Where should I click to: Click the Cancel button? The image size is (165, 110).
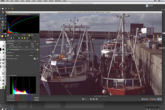(153, 99)
